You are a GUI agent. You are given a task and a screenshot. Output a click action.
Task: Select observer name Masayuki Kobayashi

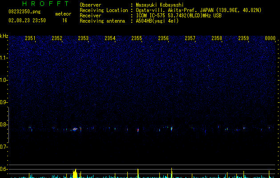[160, 5]
